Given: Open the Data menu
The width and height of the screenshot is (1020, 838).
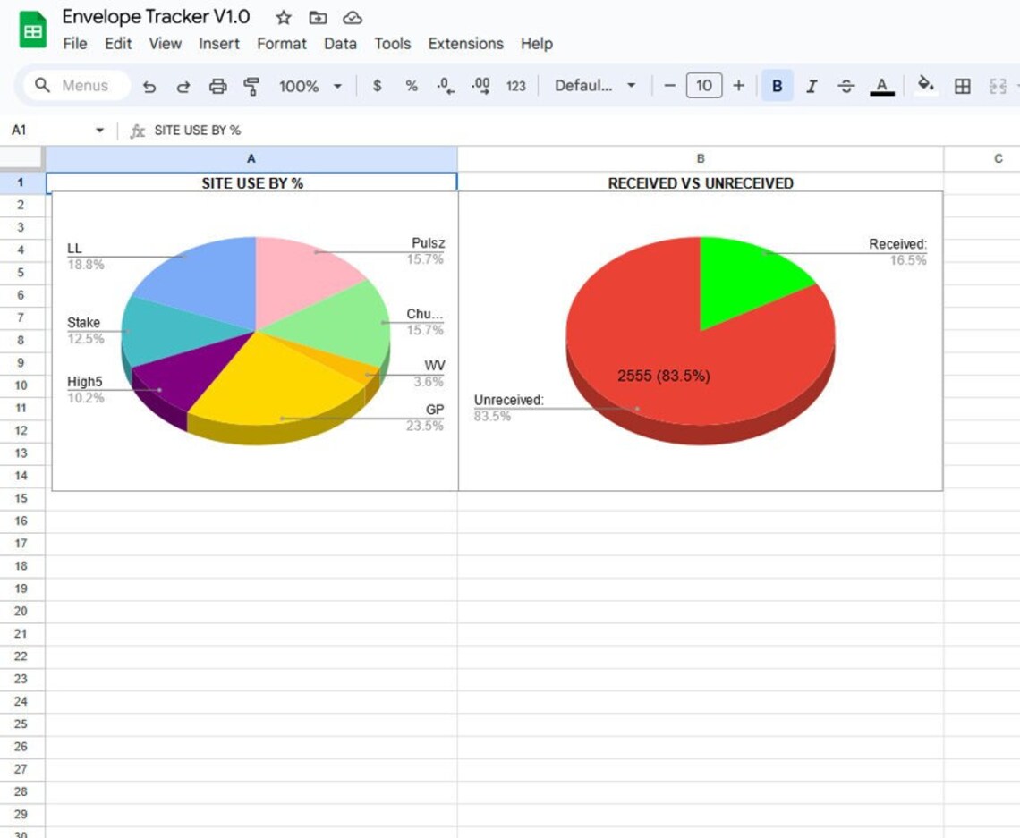Looking at the screenshot, I should [x=340, y=44].
